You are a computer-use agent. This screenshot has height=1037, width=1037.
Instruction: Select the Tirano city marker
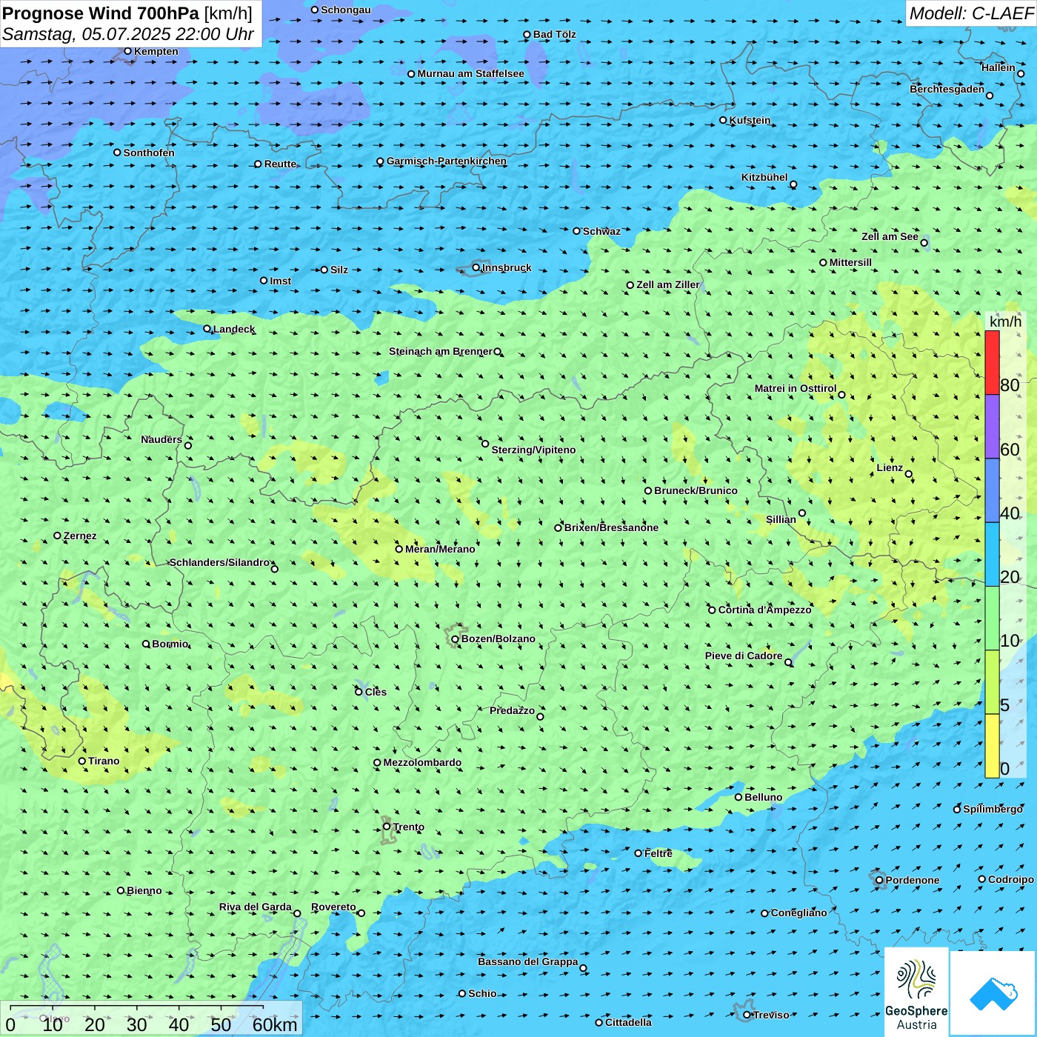(82, 761)
